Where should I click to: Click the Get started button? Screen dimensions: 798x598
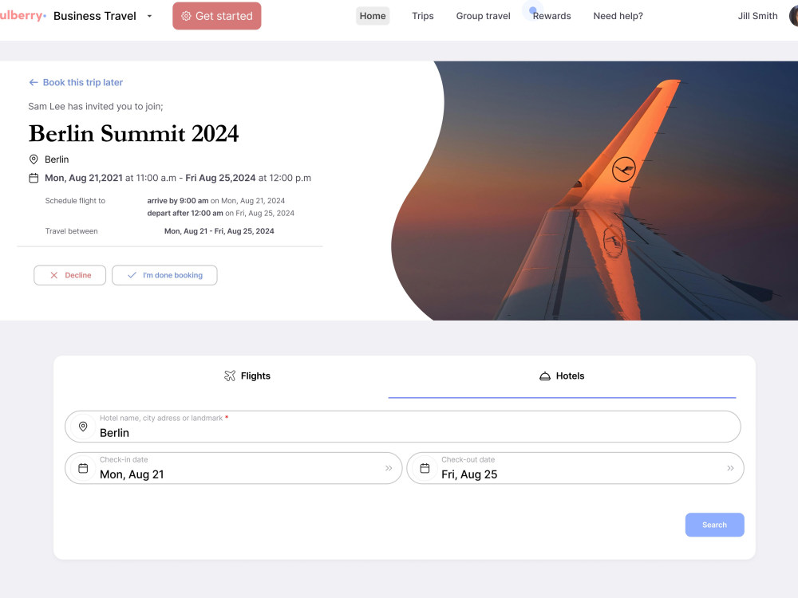tap(217, 16)
